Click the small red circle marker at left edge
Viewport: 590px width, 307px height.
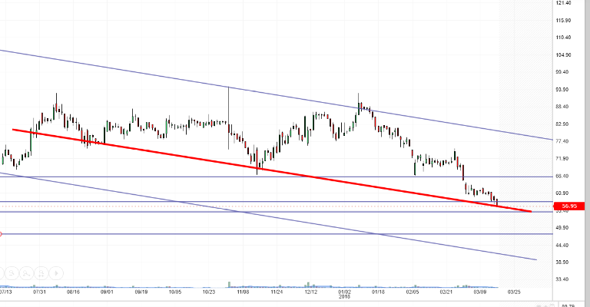(0, 234)
